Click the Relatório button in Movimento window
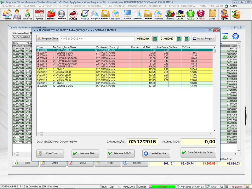This screenshot has height=189, width=252. tap(135, 163)
